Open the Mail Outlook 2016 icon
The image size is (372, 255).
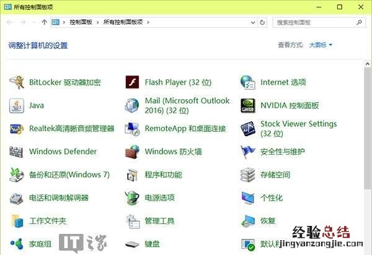point(132,105)
